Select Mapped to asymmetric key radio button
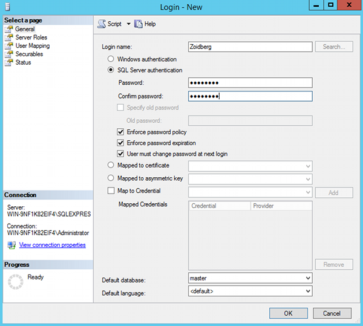Image resolution: width=363 pixels, height=326 pixels. tap(111, 178)
